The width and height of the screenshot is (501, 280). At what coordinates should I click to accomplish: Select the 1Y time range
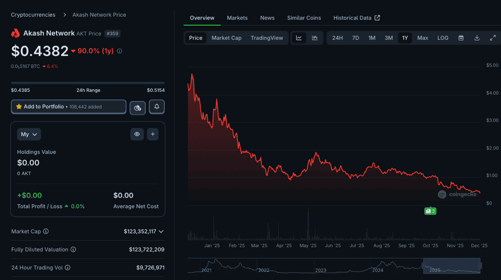coord(405,38)
